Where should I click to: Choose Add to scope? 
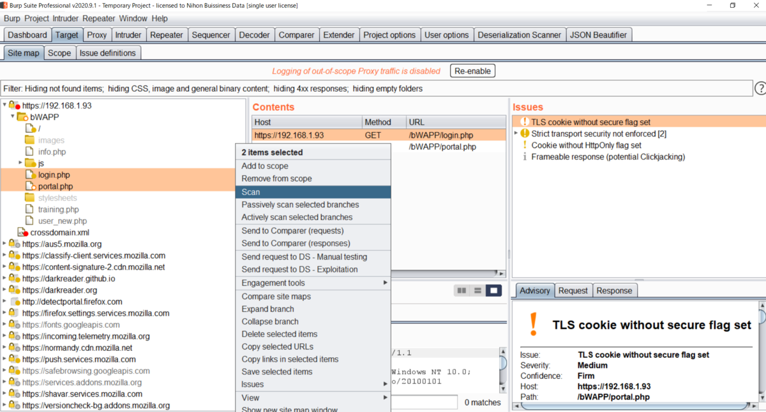click(313, 166)
